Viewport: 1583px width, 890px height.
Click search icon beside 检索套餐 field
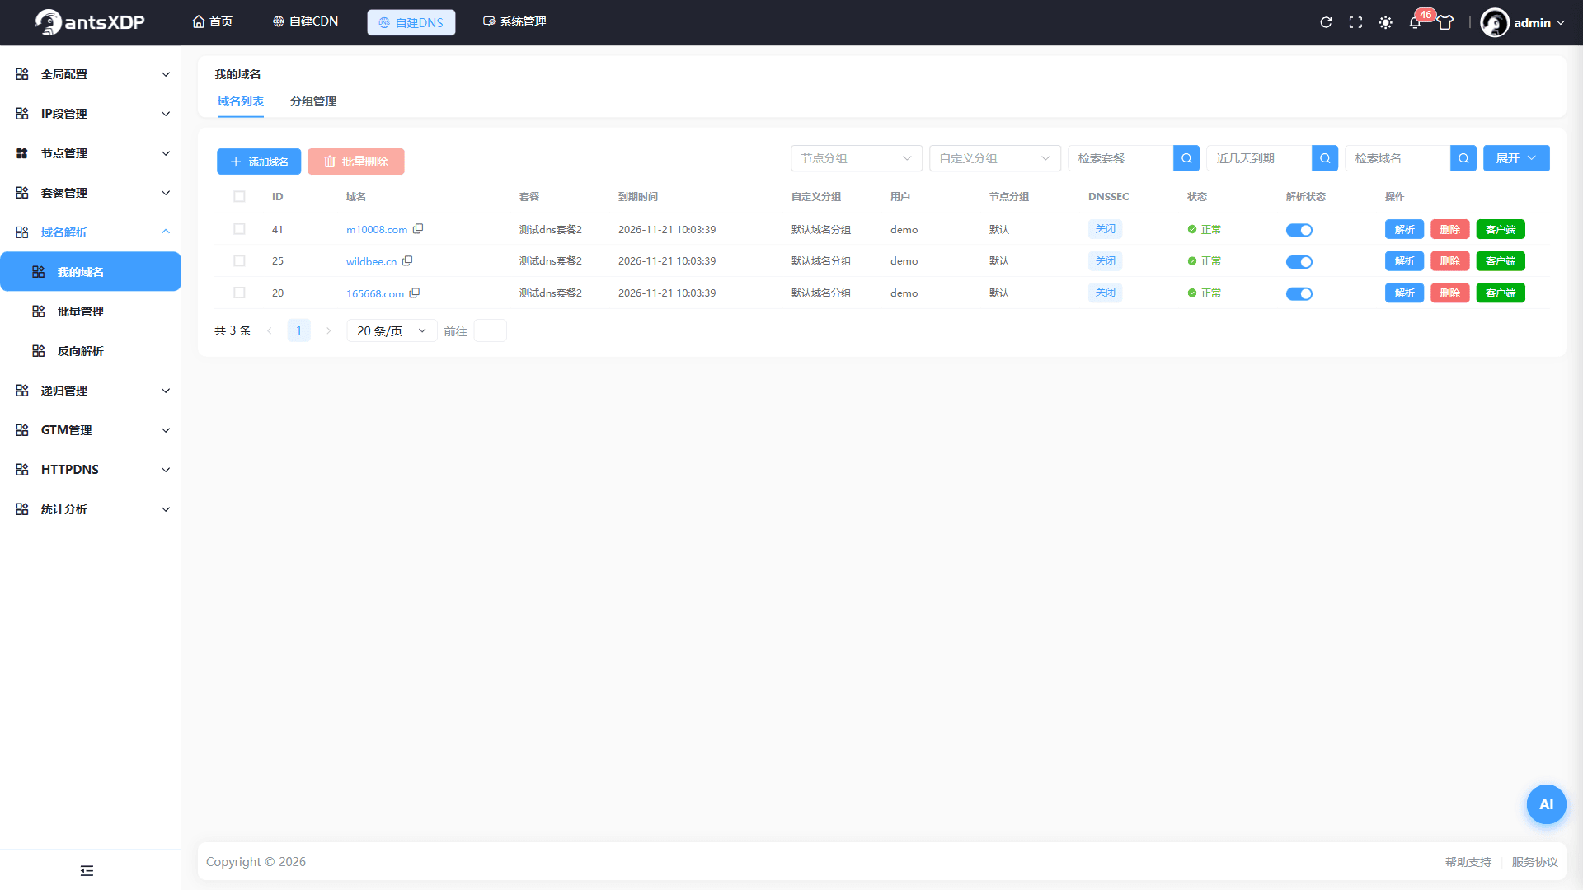click(1186, 158)
